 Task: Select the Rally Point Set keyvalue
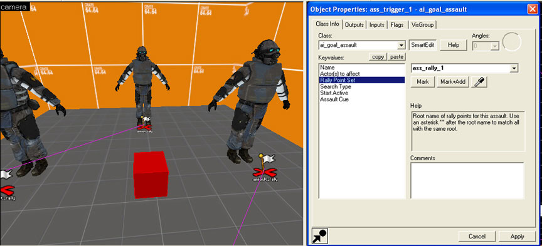(361, 80)
